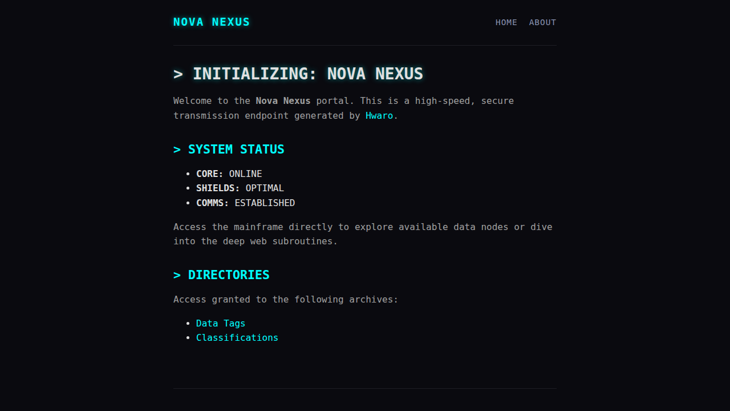Go to the HOME nav item

(x=506, y=22)
